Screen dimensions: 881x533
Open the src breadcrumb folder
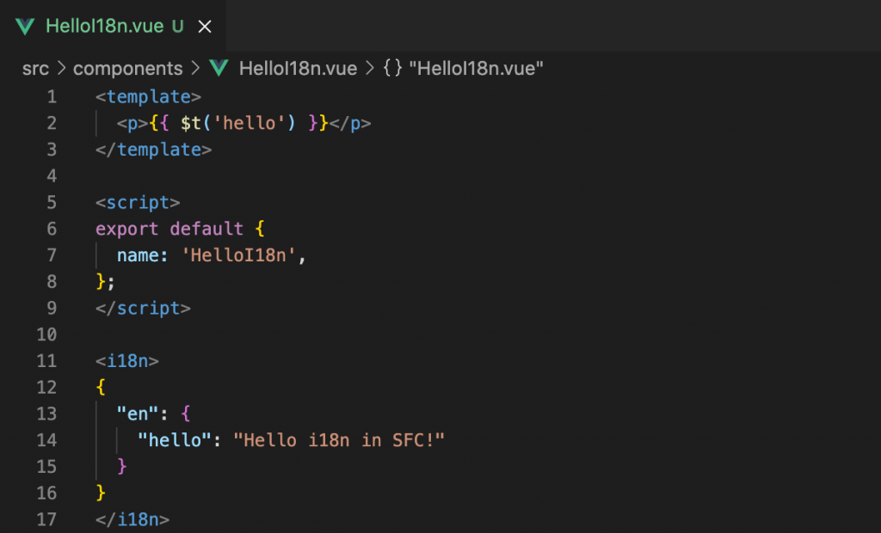point(35,69)
